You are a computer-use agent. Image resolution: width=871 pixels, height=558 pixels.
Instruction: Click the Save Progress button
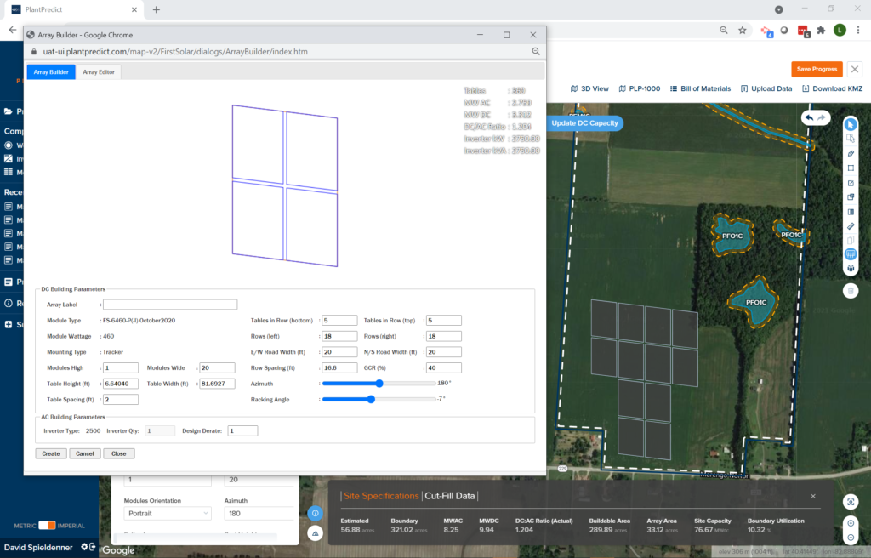817,69
